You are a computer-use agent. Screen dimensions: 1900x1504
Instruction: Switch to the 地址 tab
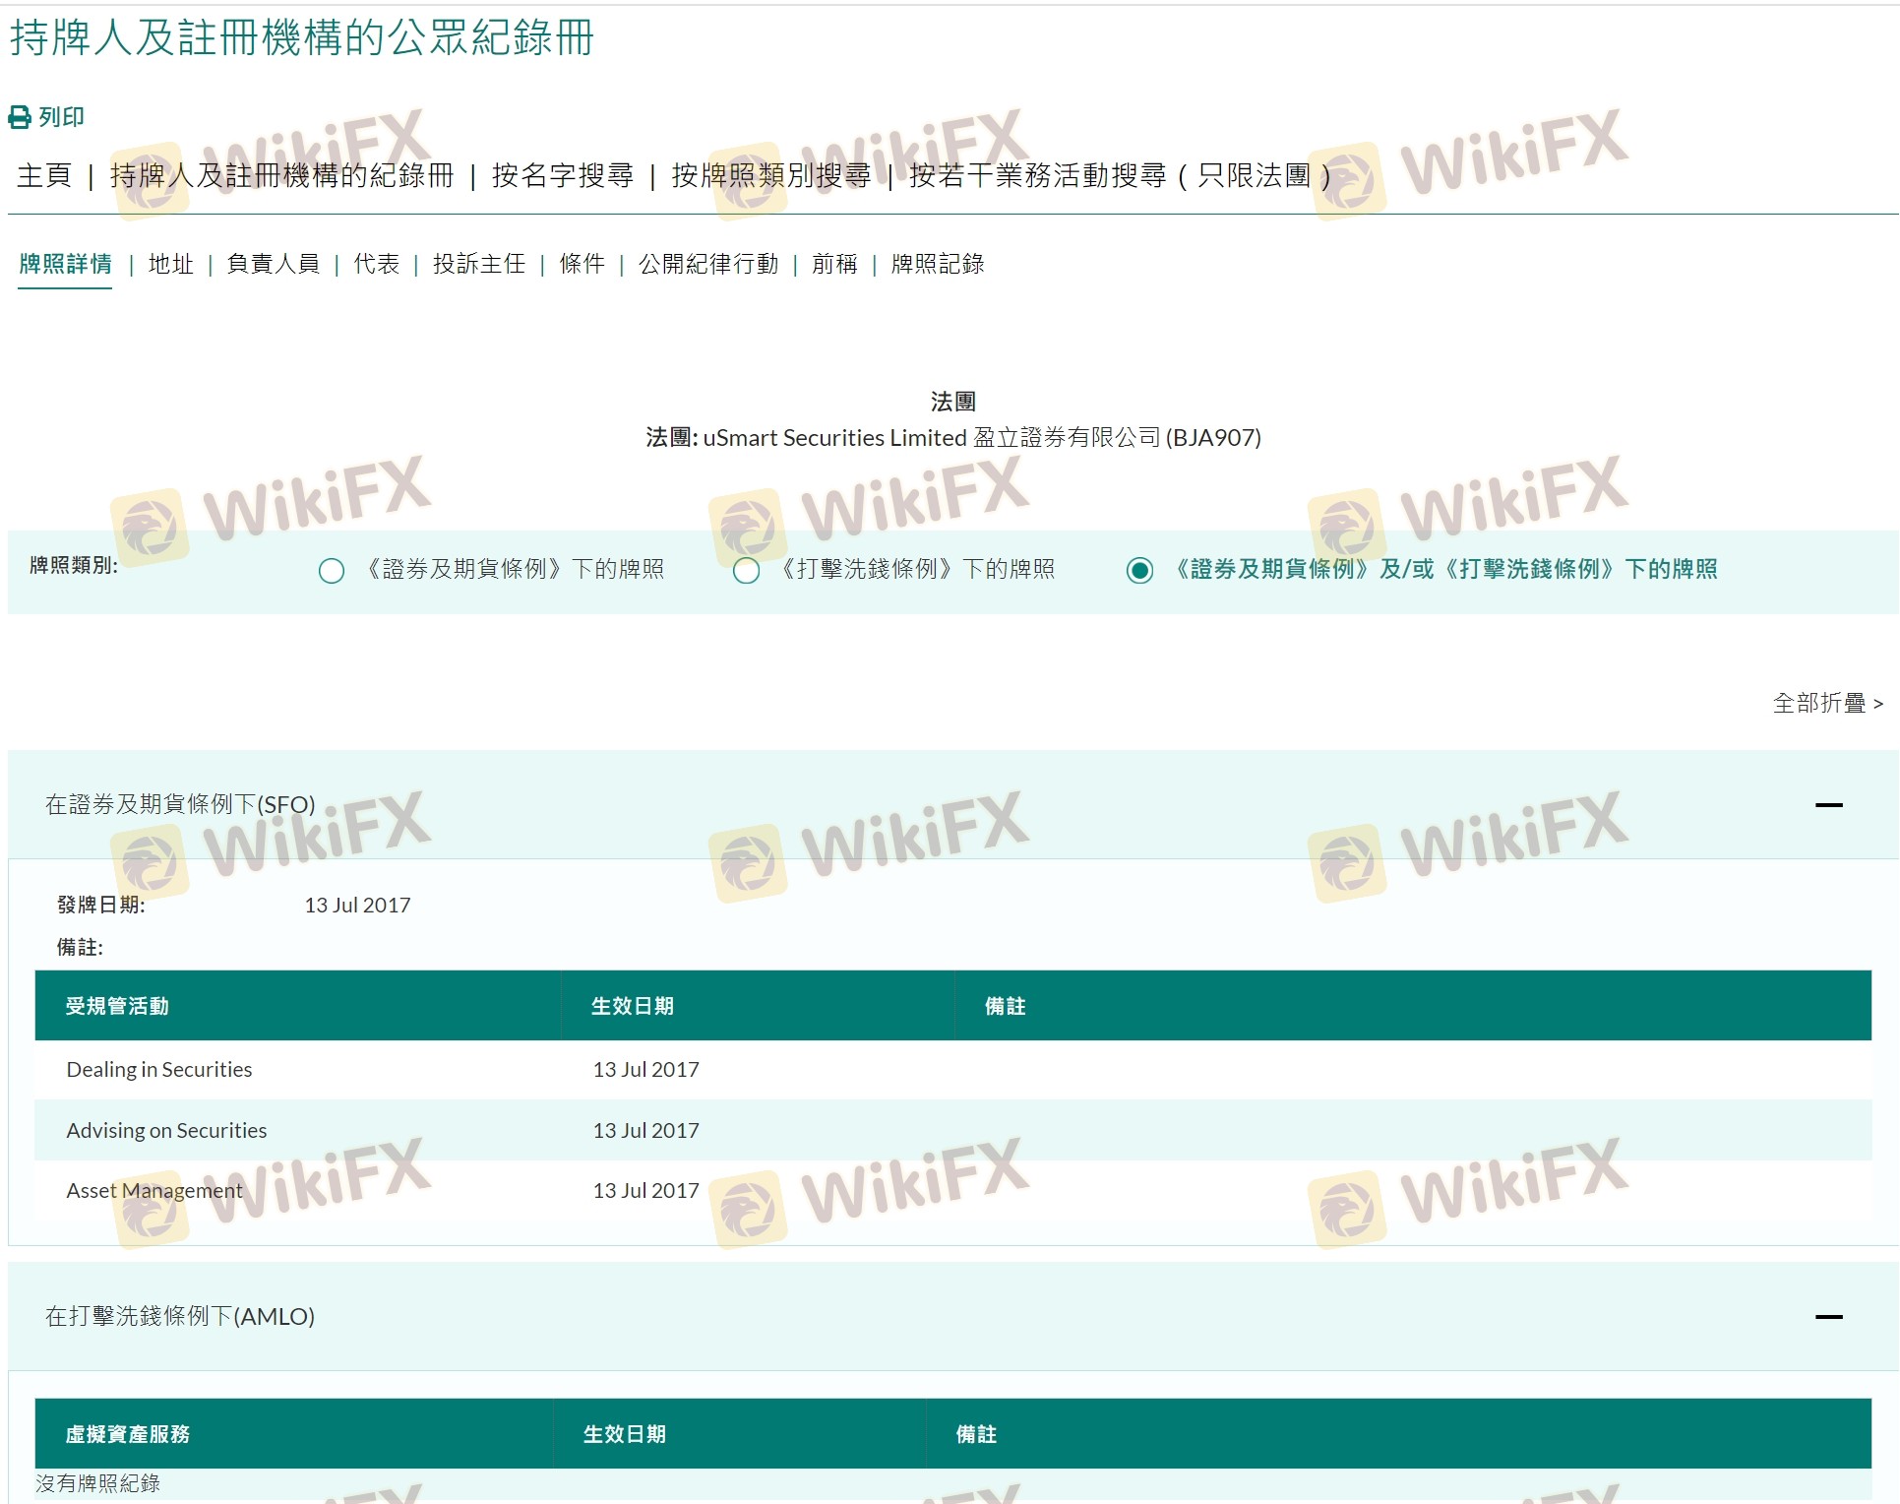(171, 264)
